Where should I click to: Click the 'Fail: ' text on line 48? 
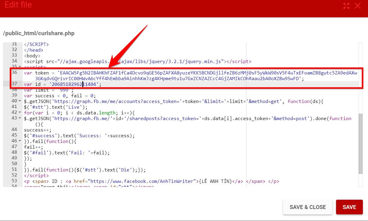point(67,153)
